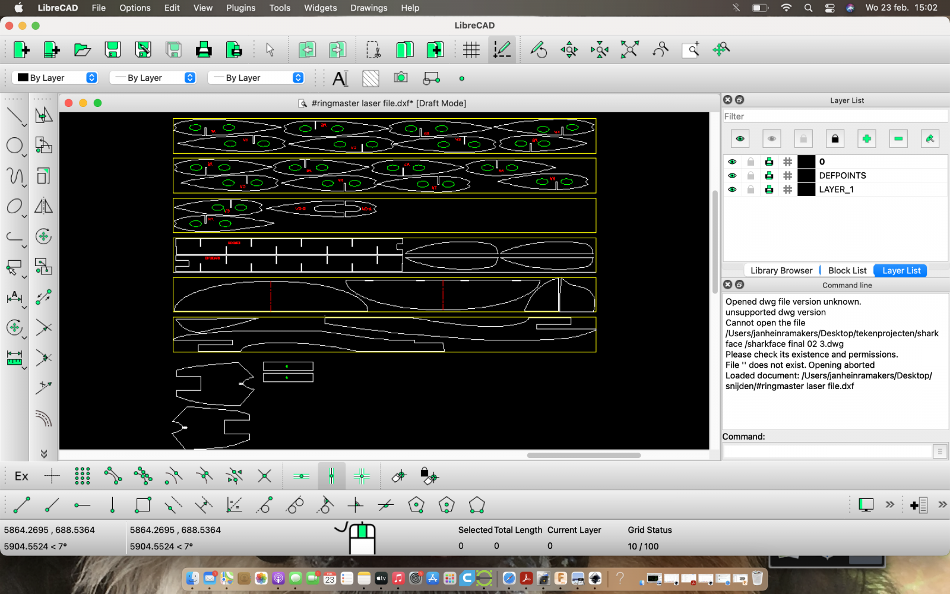Pick the Line tool in the left toolbar

click(x=14, y=115)
